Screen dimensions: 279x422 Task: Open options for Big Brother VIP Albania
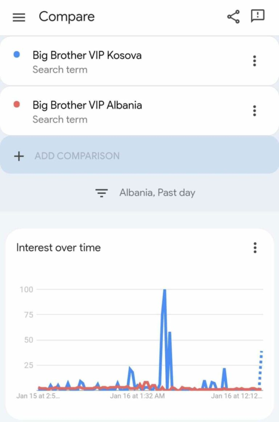click(x=255, y=110)
